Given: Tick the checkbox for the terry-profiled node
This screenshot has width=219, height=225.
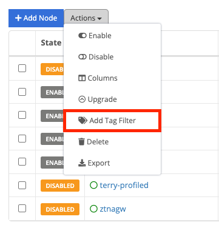Looking at the screenshot, I should point(22,185).
